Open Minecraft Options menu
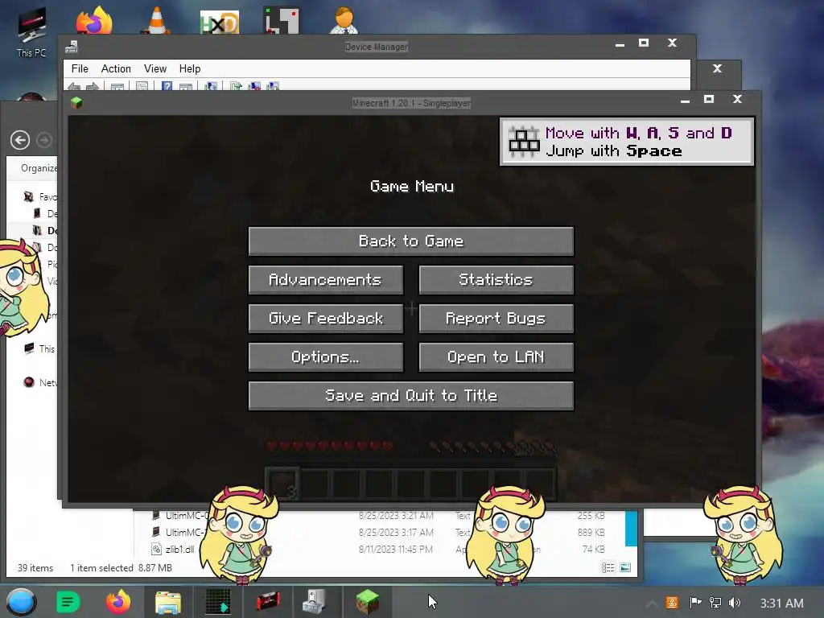The height and width of the screenshot is (618, 824). [x=326, y=357]
